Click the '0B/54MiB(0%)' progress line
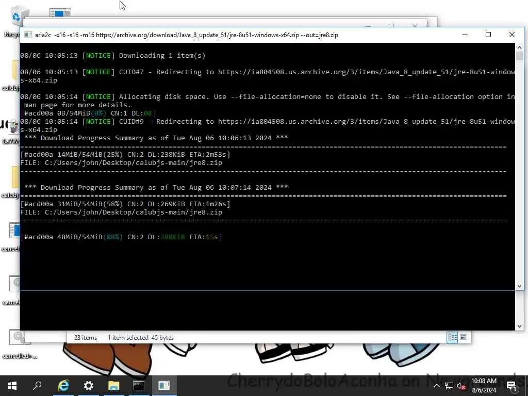This screenshot has width=528, height=396. pos(88,113)
